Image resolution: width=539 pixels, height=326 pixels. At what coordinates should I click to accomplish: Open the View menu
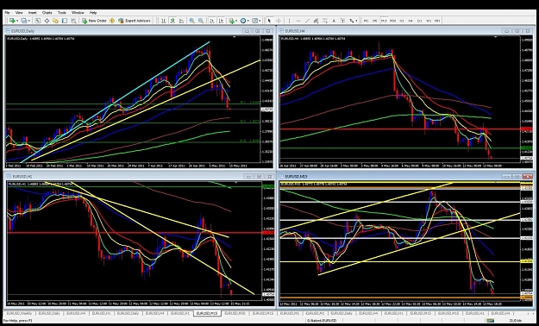pyautogui.click(x=19, y=13)
